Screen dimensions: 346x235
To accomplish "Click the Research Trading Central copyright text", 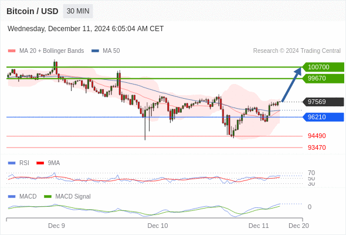I will point(297,51).
